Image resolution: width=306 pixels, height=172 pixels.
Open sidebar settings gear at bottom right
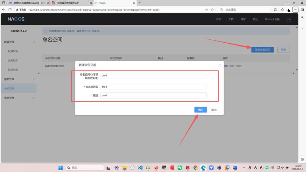[302, 160]
